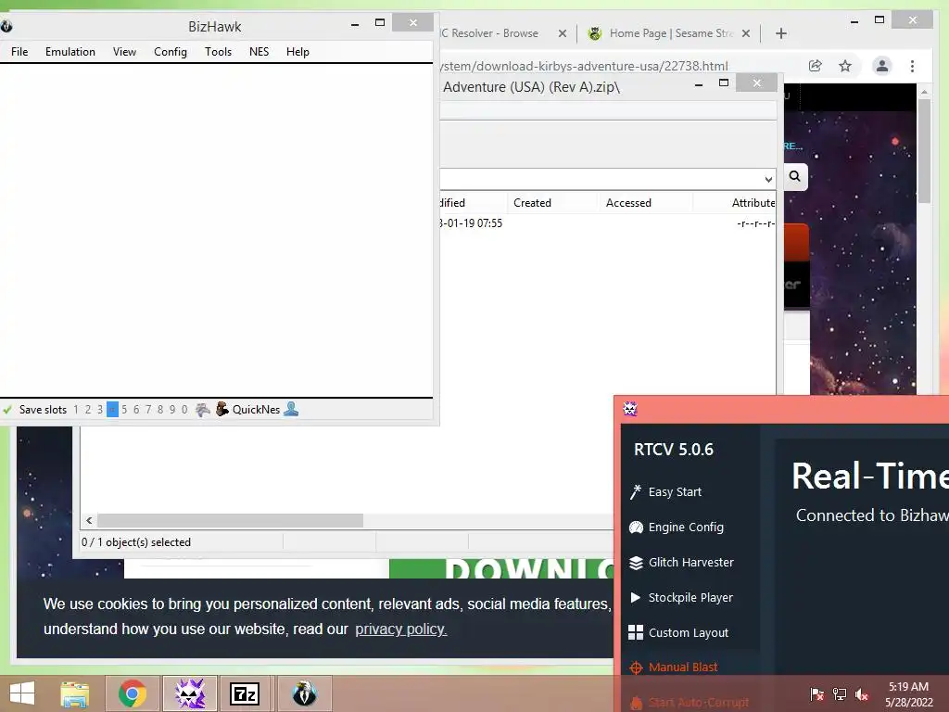The image size is (949, 712).
Task: Open Easy Start in RTCV
Action: tap(675, 492)
